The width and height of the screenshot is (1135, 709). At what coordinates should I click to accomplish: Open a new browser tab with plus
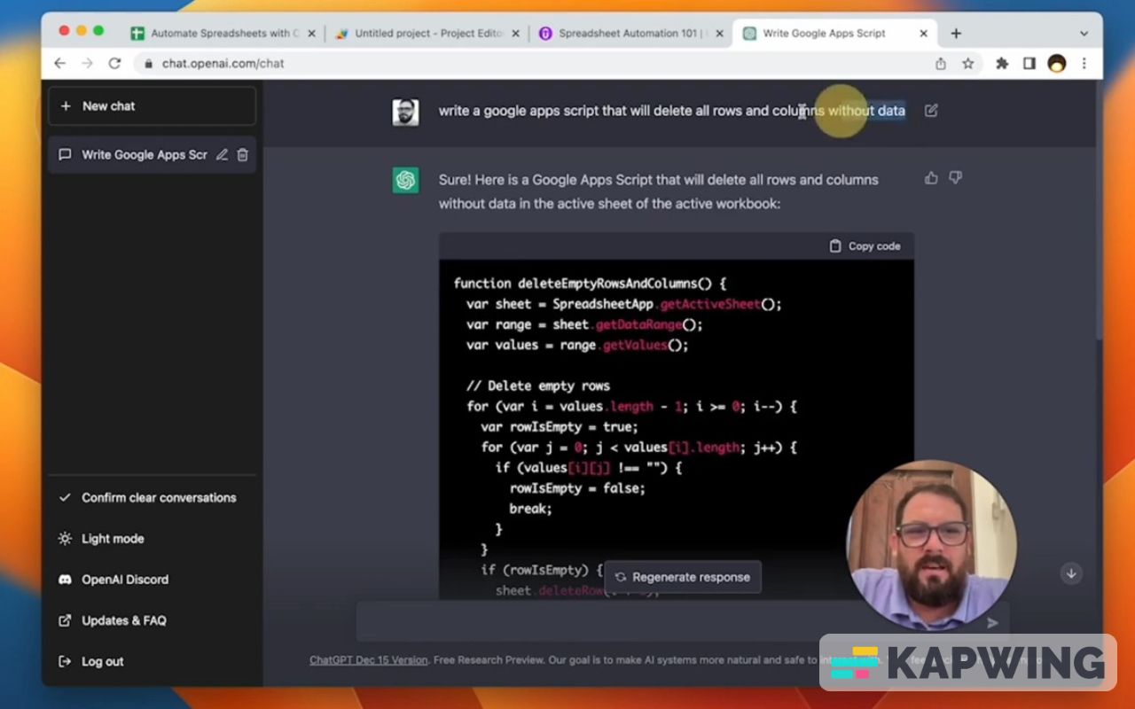tap(956, 34)
